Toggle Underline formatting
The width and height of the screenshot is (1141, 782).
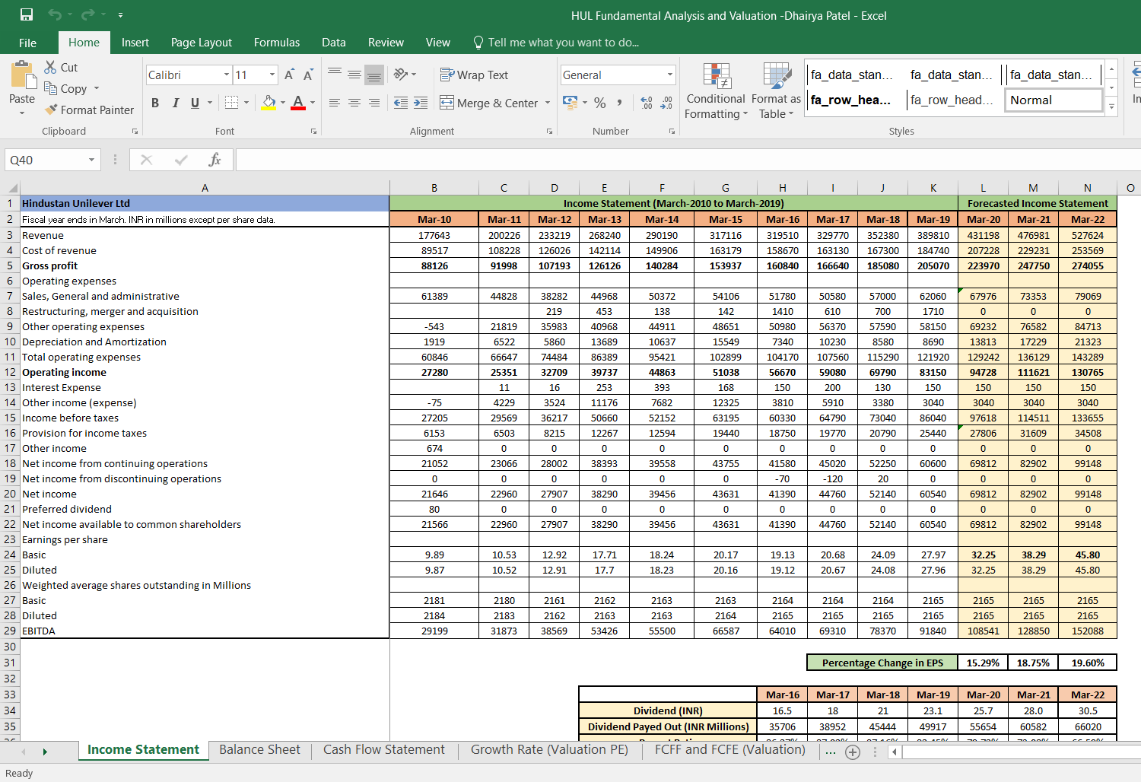point(195,103)
